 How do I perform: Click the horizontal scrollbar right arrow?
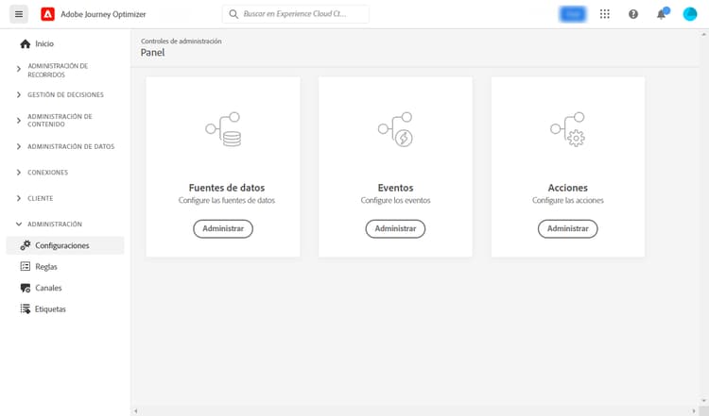(694, 411)
